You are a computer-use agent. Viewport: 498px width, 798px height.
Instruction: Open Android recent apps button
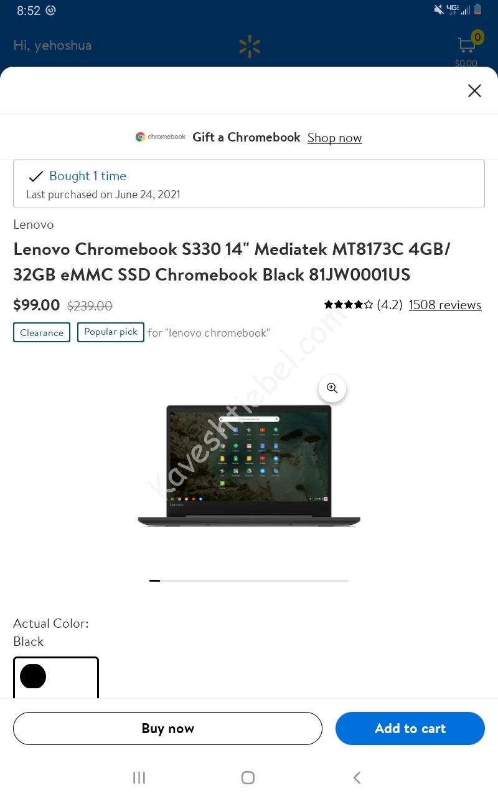tap(139, 777)
